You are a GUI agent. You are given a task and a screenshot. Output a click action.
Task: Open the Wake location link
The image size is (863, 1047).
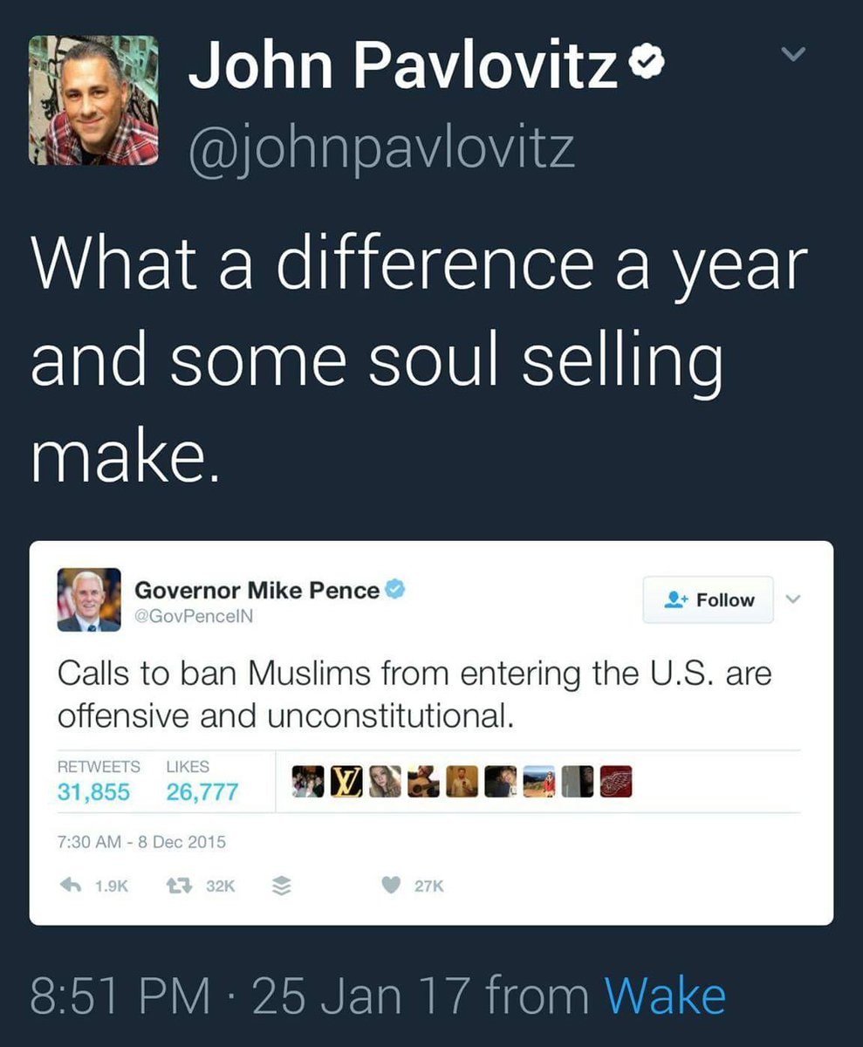665,996
